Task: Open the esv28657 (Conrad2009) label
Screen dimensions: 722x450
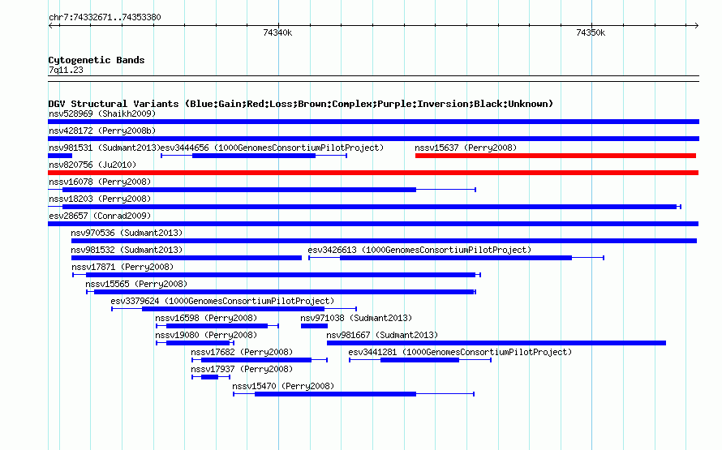Action: 100,216
